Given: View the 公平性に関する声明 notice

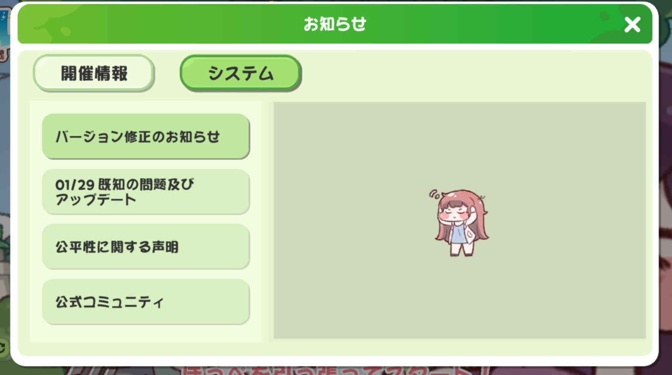Looking at the screenshot, I should [x=146, y=246].
